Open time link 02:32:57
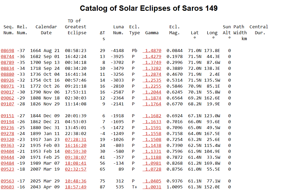The width and height of the screenshot is (300, 190). click(x=76, y=169)
